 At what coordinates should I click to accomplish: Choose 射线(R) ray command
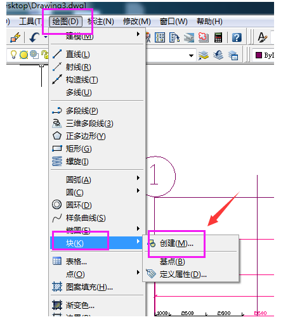(x=97, y=67)
